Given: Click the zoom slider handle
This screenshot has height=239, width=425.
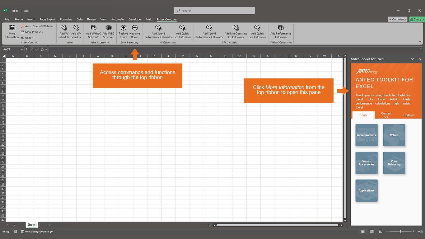Looking at the screenshot, I should tap(400, 232).
